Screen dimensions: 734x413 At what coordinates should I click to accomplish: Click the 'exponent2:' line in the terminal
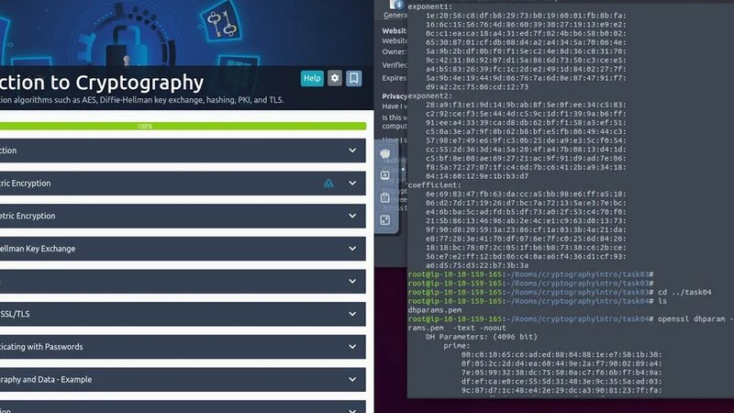430,95
